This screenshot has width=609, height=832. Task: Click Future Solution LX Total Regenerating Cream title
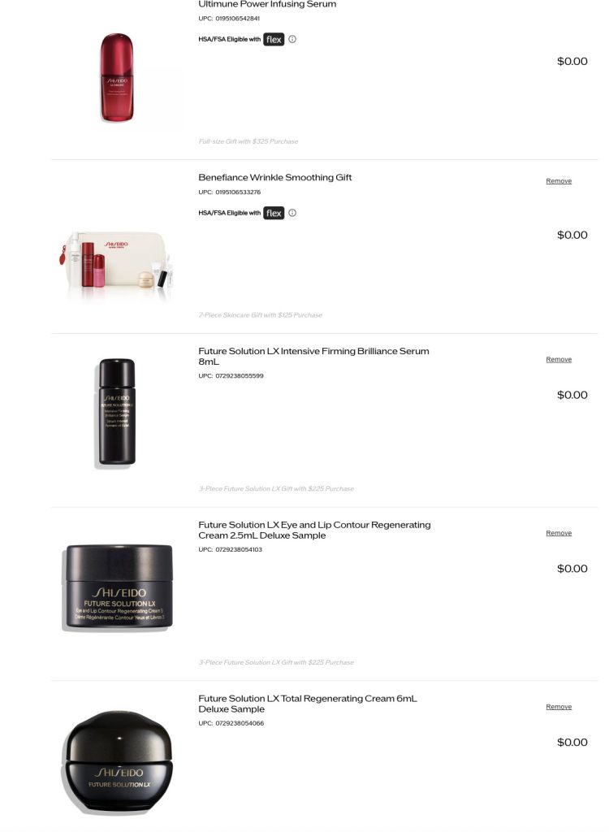(308, 704)
